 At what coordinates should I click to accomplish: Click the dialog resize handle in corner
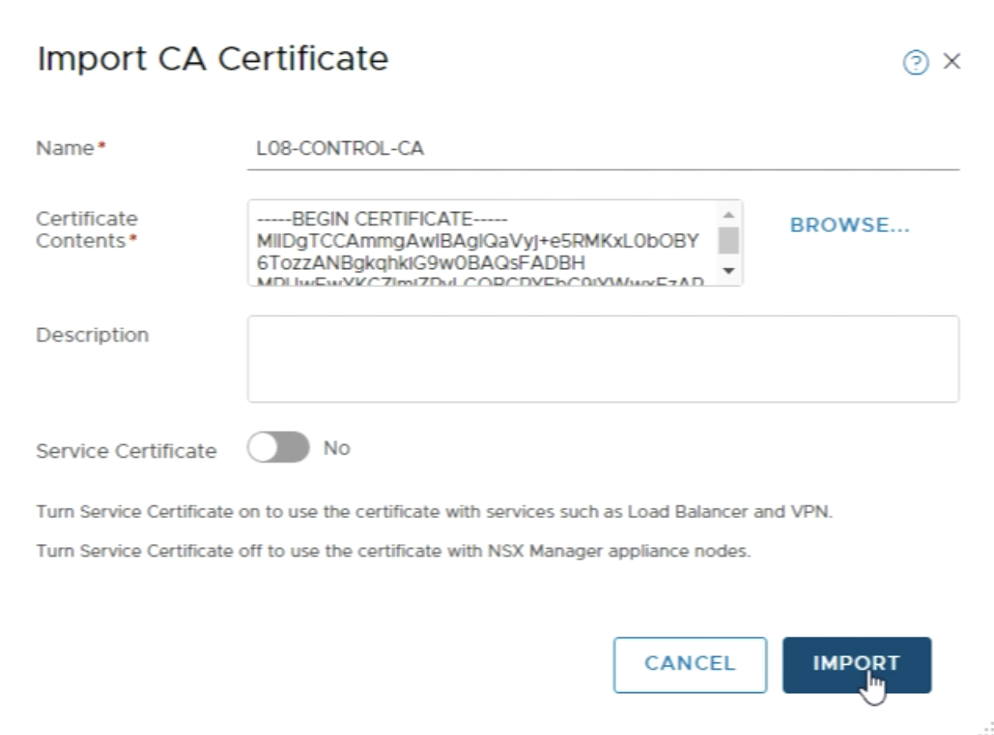986,728
